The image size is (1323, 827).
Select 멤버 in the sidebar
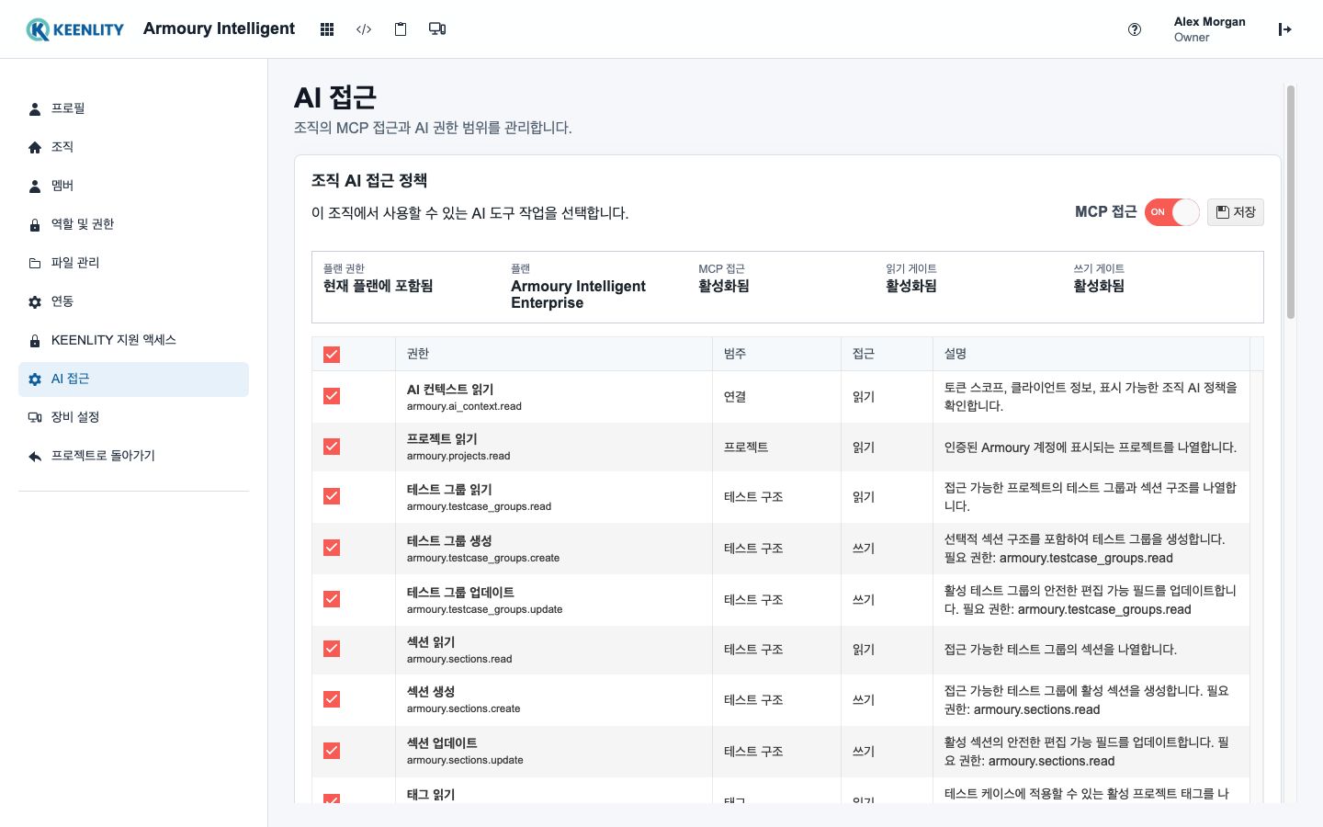pos(133,186)
